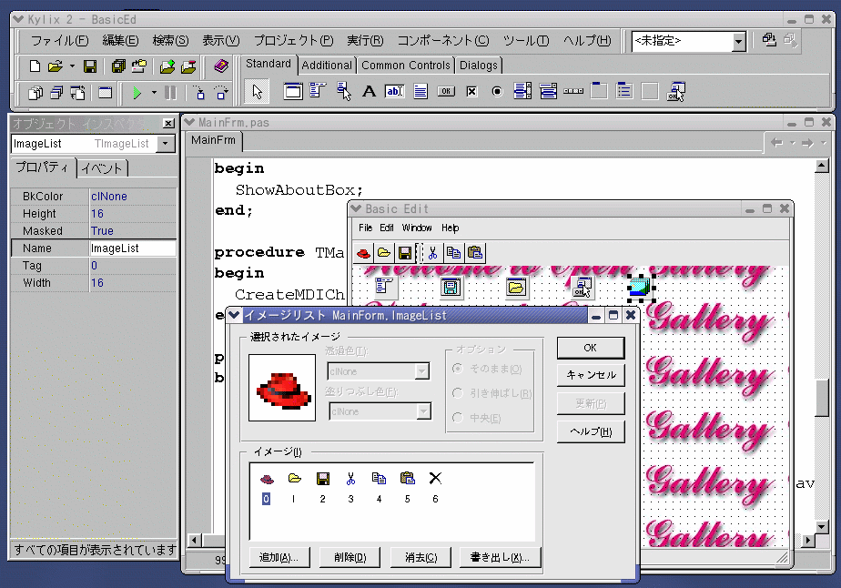Select the ImageList component on the Basic Edit form

640,287
